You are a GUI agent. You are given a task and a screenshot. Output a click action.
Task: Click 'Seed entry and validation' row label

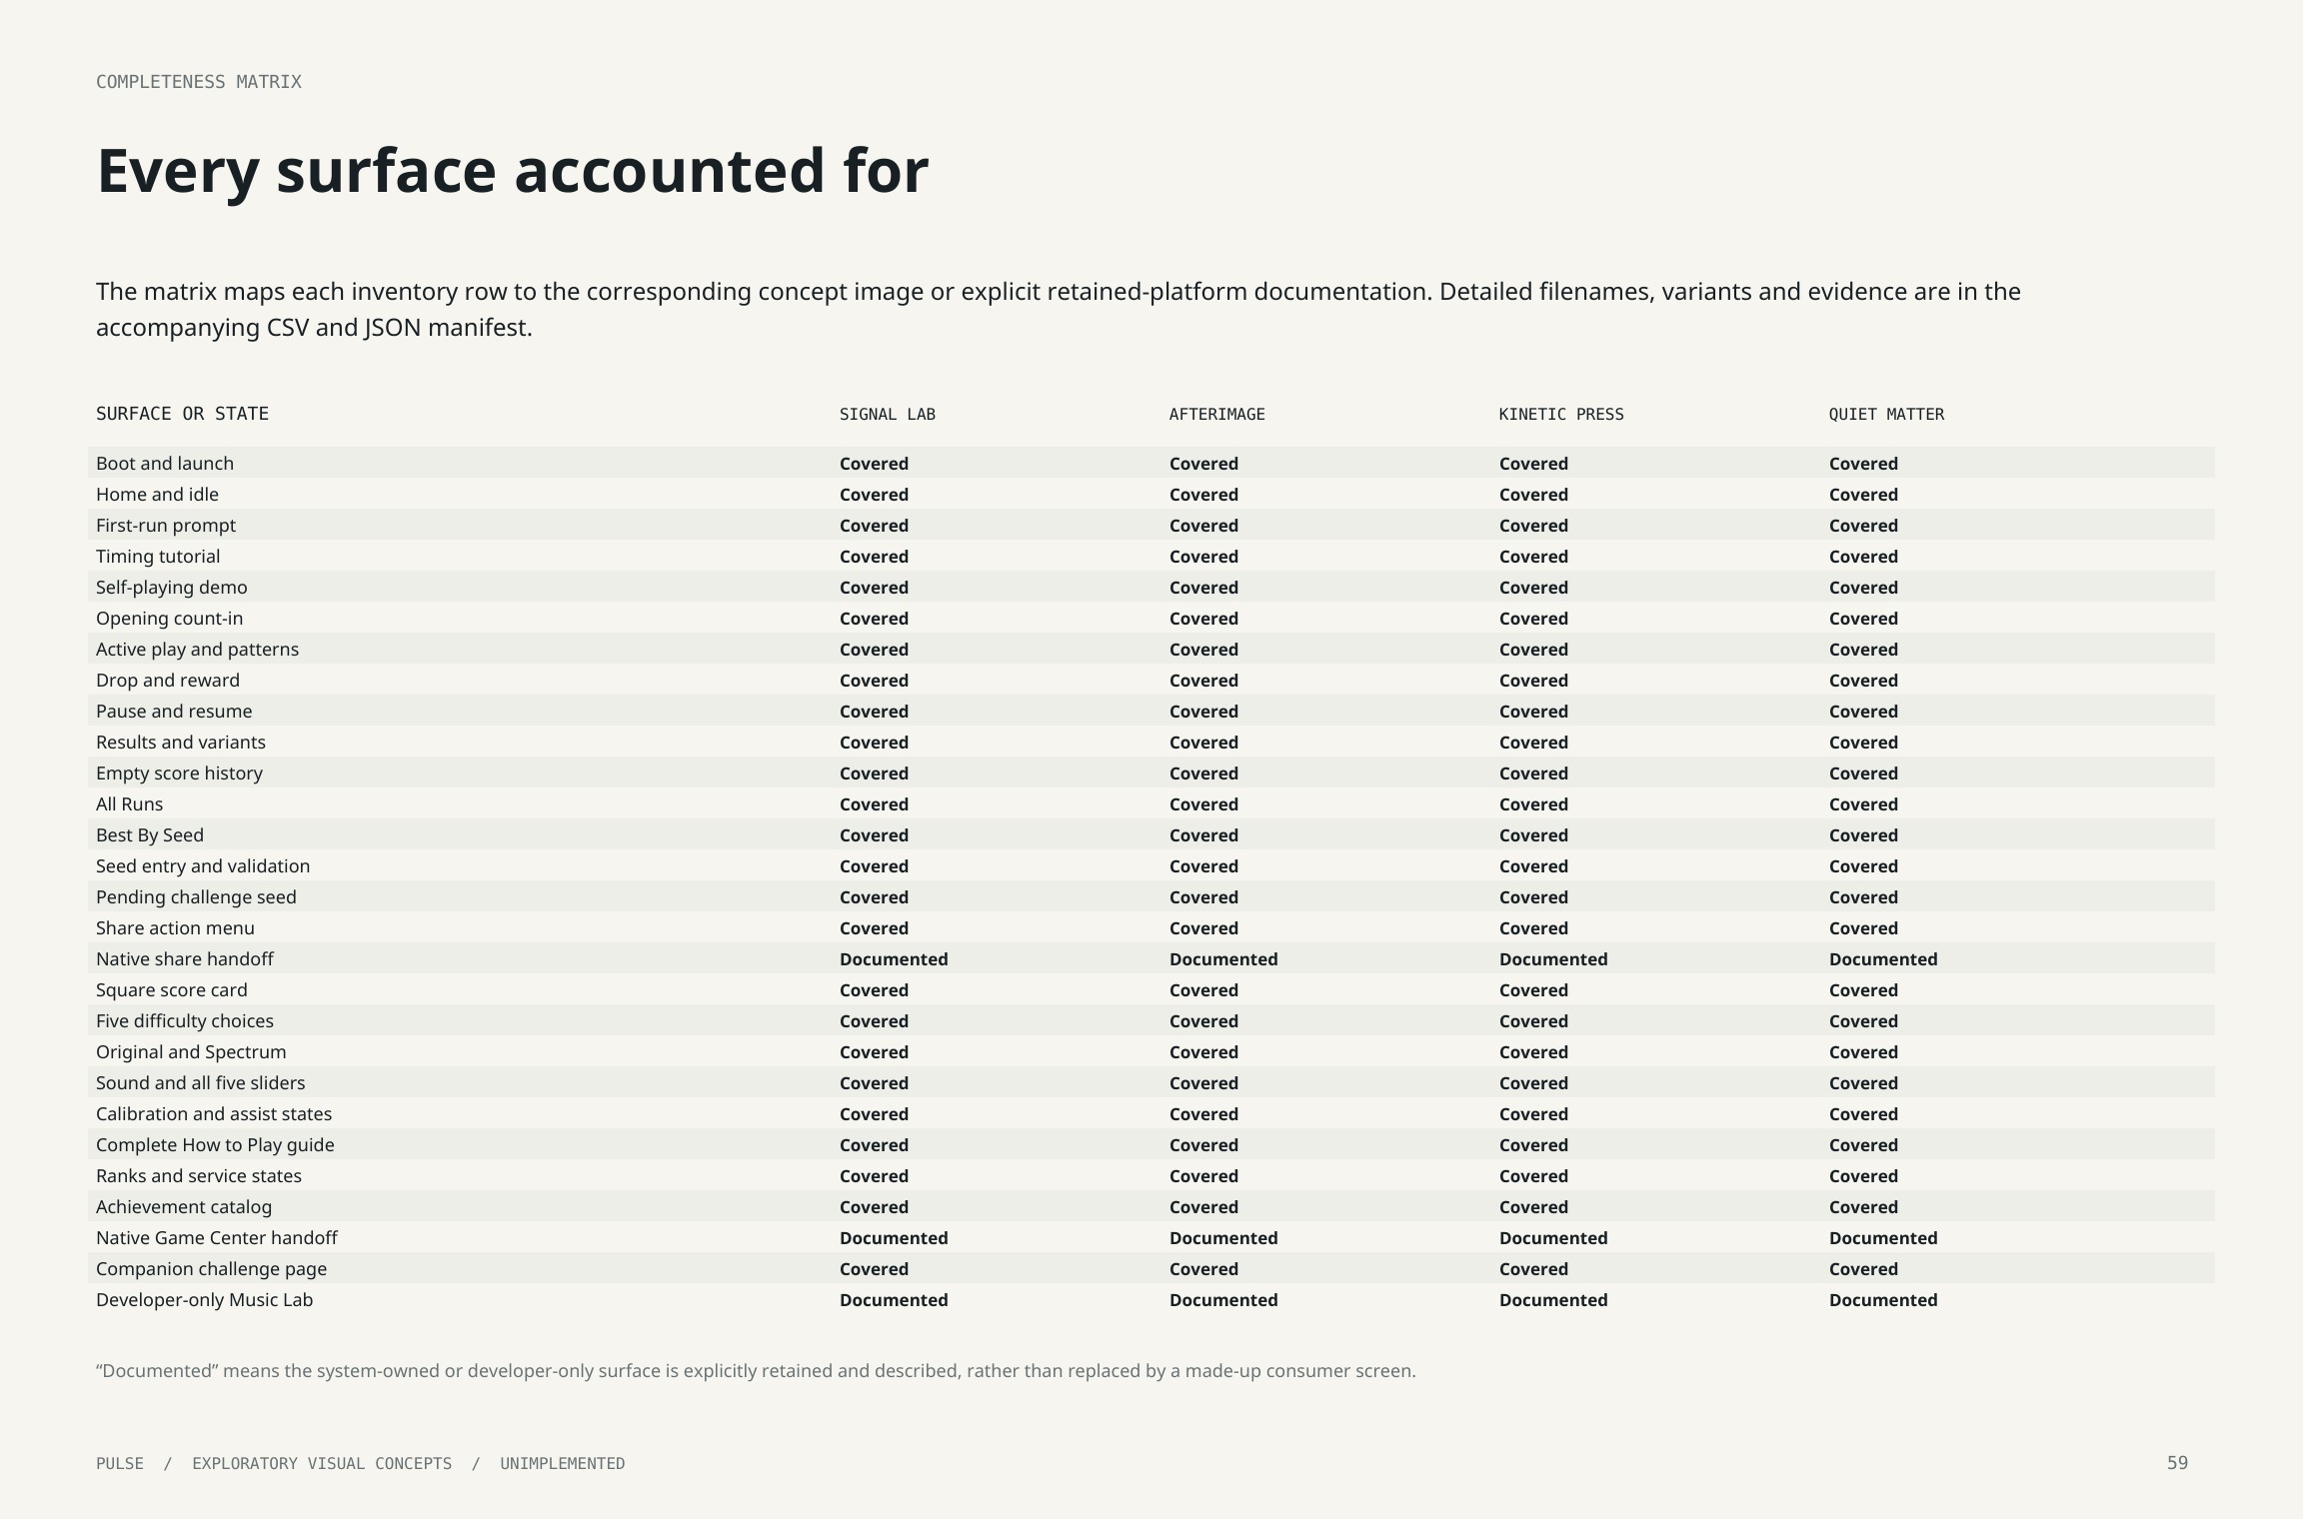pyautogui.click(x=203, y=866)
